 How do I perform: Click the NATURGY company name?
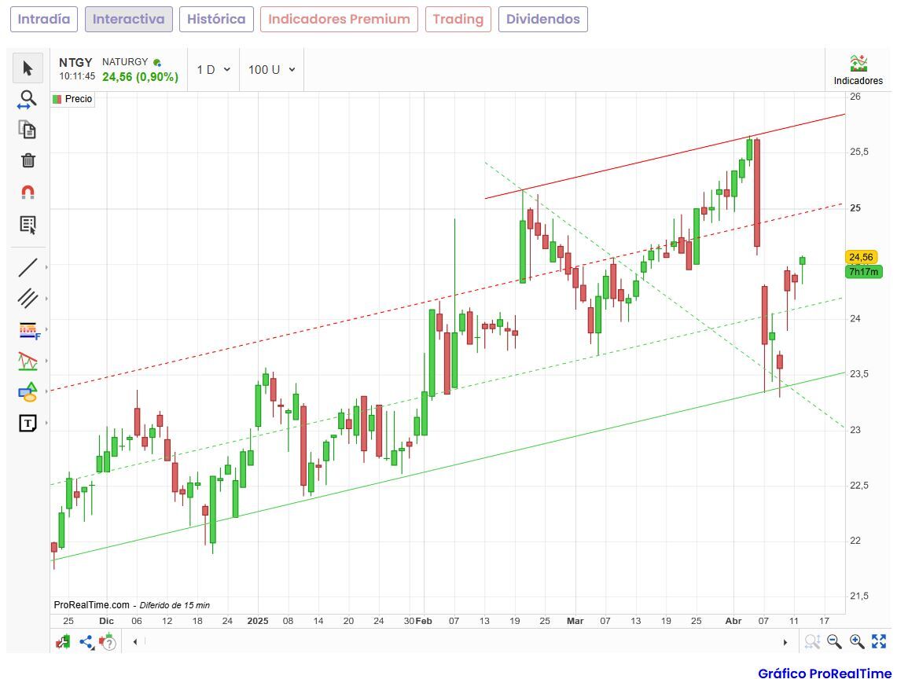click(x=125, y=62)
